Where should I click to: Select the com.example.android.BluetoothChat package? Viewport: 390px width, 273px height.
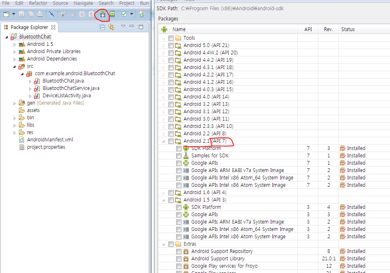tap(75, 74)
